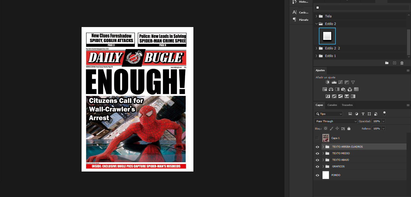
Task: Add an Invert adjustment
Action: 328,96
